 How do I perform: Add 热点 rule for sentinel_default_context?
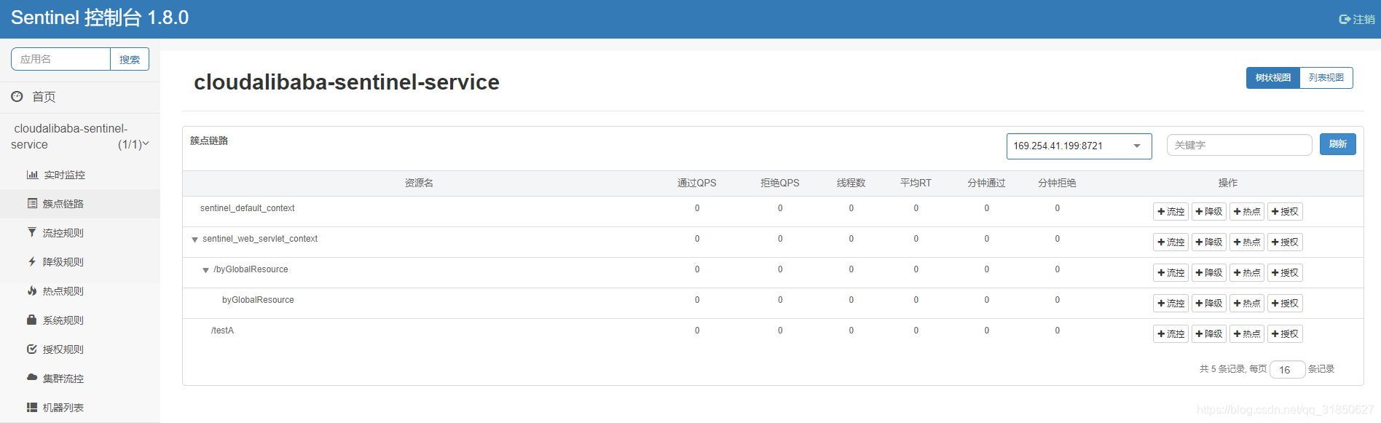point(1247,212)
